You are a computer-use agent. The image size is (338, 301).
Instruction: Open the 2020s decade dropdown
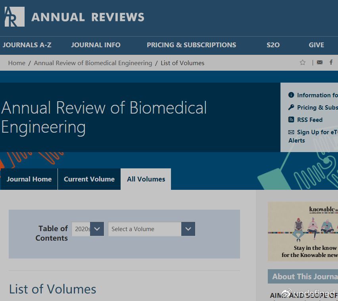point(88,229)
